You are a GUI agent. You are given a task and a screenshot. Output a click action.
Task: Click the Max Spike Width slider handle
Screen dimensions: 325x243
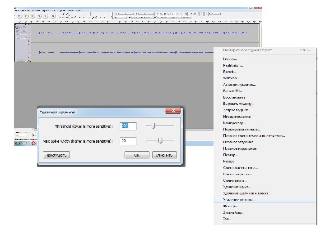point(160,141)
